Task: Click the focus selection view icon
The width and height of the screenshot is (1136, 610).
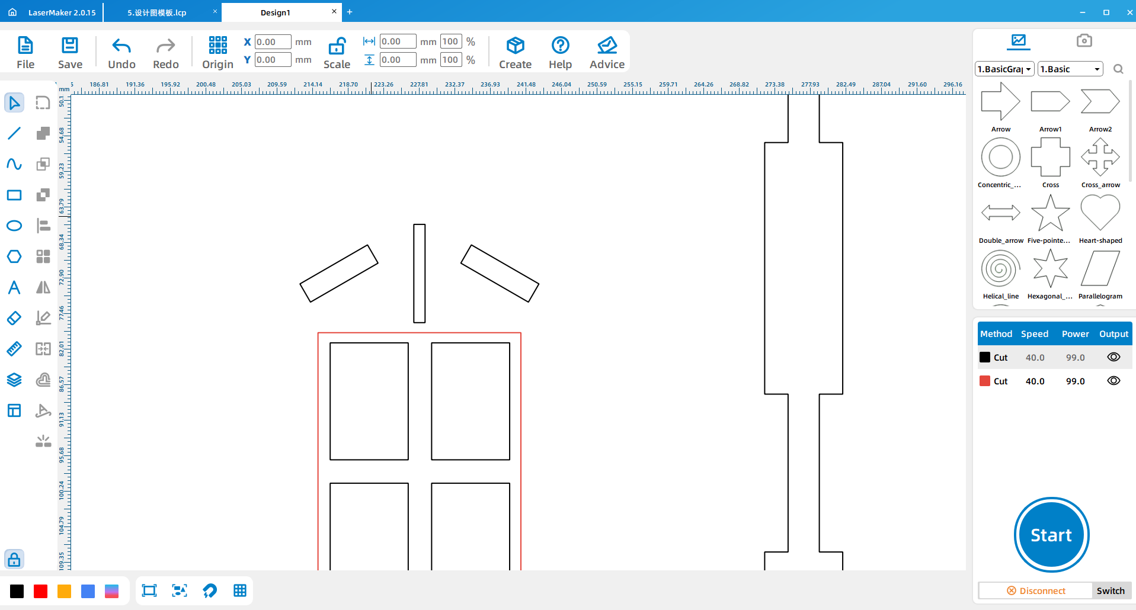Action: 180,590
